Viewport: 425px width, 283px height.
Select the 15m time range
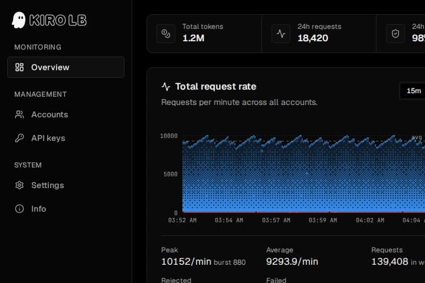[x=414, y=91]
